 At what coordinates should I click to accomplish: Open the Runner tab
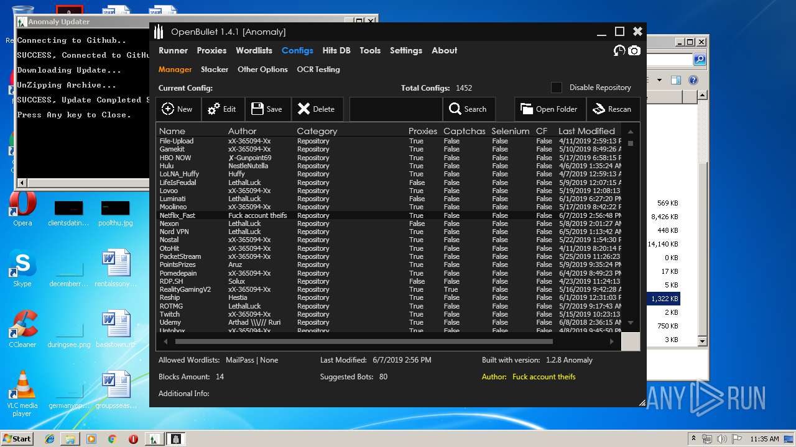click(174, 50)
